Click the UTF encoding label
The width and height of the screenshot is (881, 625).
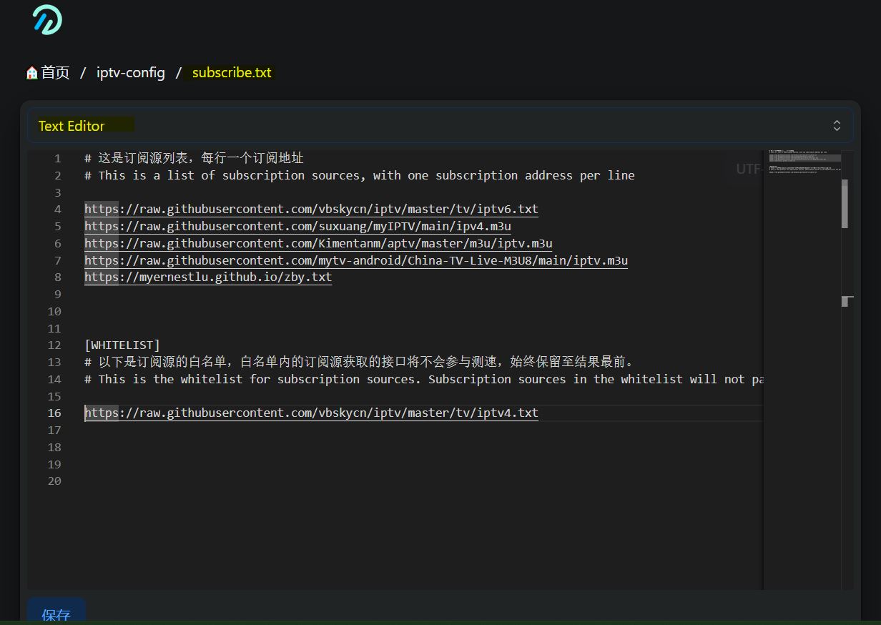point(748,169)
